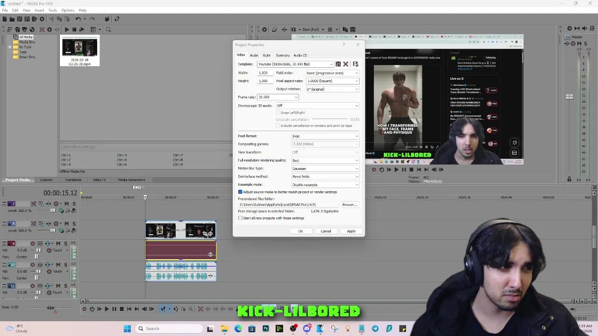Open the project properties gear in main toolbar
598x336 pixels.
pyautogui.click(x=42, y=19)
